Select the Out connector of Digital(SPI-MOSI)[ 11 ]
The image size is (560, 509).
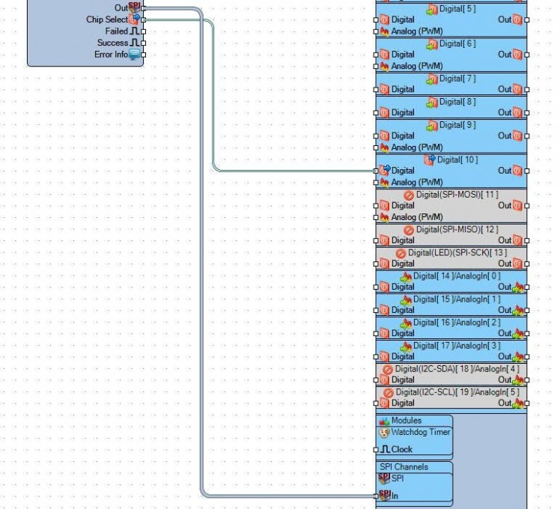527,206
